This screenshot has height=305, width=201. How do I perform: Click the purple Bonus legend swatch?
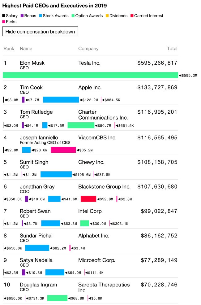22,16
